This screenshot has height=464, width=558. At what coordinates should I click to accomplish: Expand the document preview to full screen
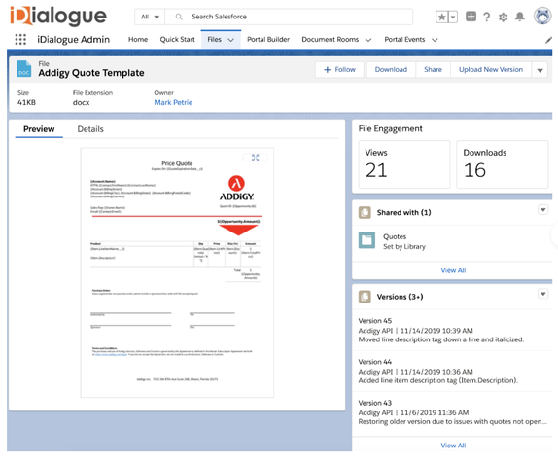(255, 158)
